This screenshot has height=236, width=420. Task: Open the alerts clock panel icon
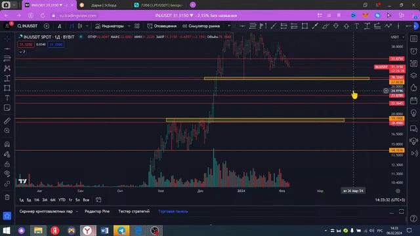[x=413, y=51]
